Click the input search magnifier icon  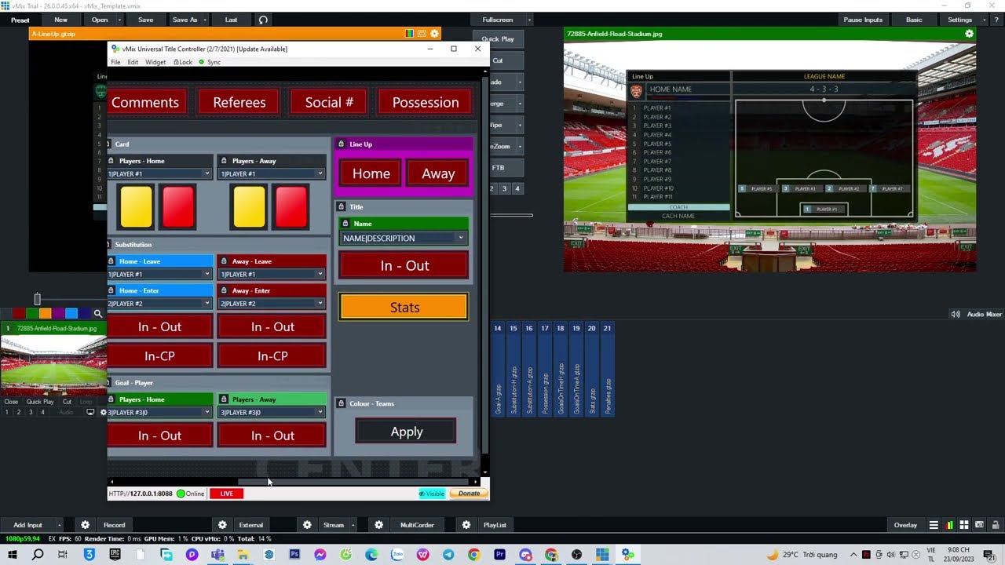click(x=98, y=314)
